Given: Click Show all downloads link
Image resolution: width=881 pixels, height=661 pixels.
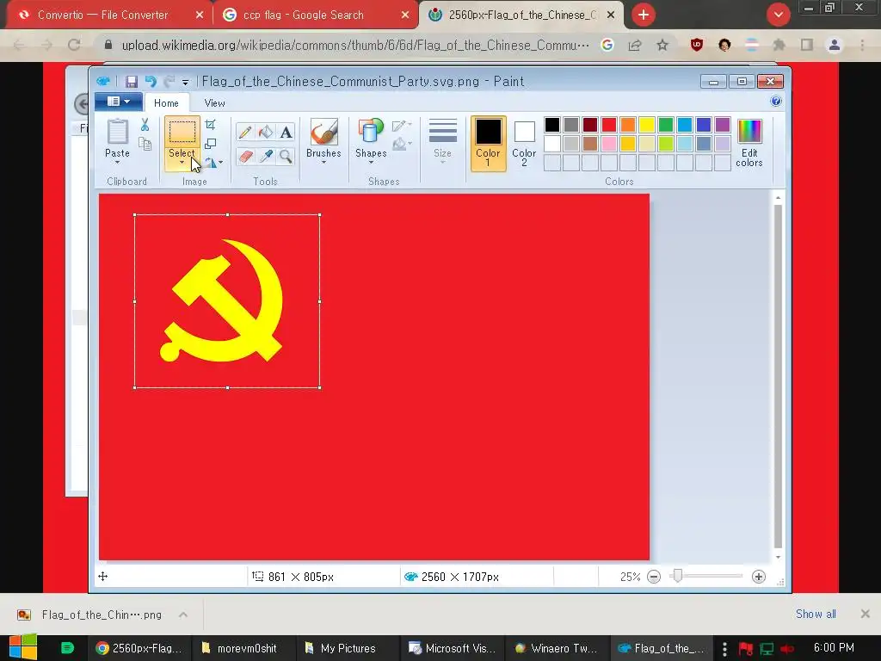Looking at the screenshot, I should click(816, 614).
